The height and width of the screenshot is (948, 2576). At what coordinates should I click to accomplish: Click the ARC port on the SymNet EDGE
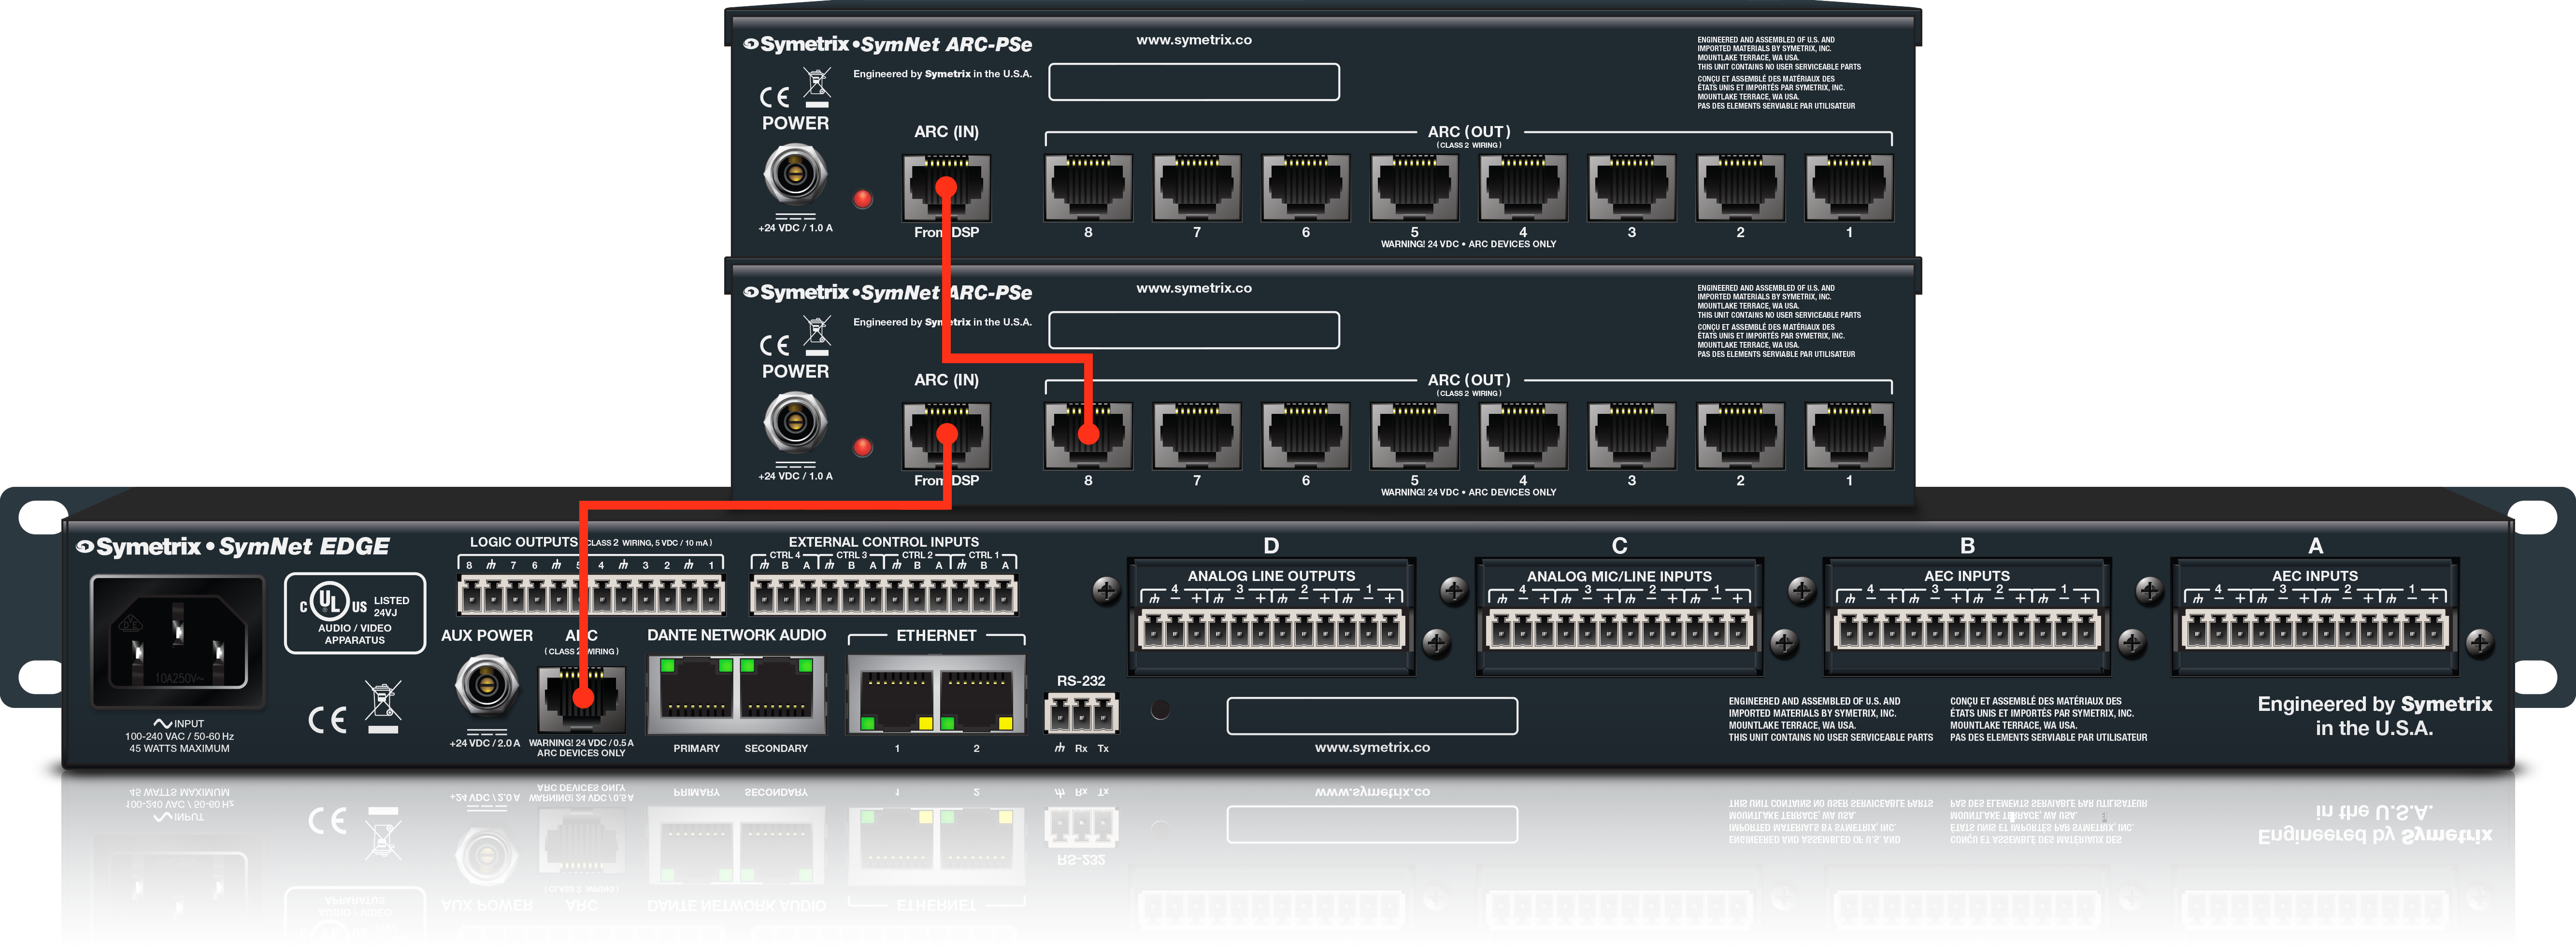click(x=582, y=700)
